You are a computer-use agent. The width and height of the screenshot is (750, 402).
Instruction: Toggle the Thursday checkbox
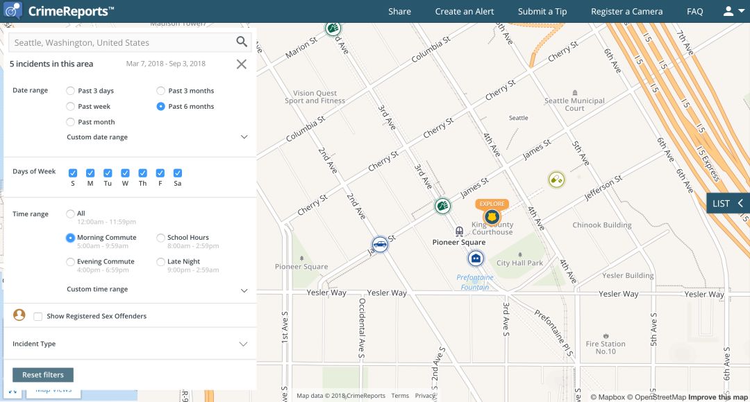pos(142,173)
